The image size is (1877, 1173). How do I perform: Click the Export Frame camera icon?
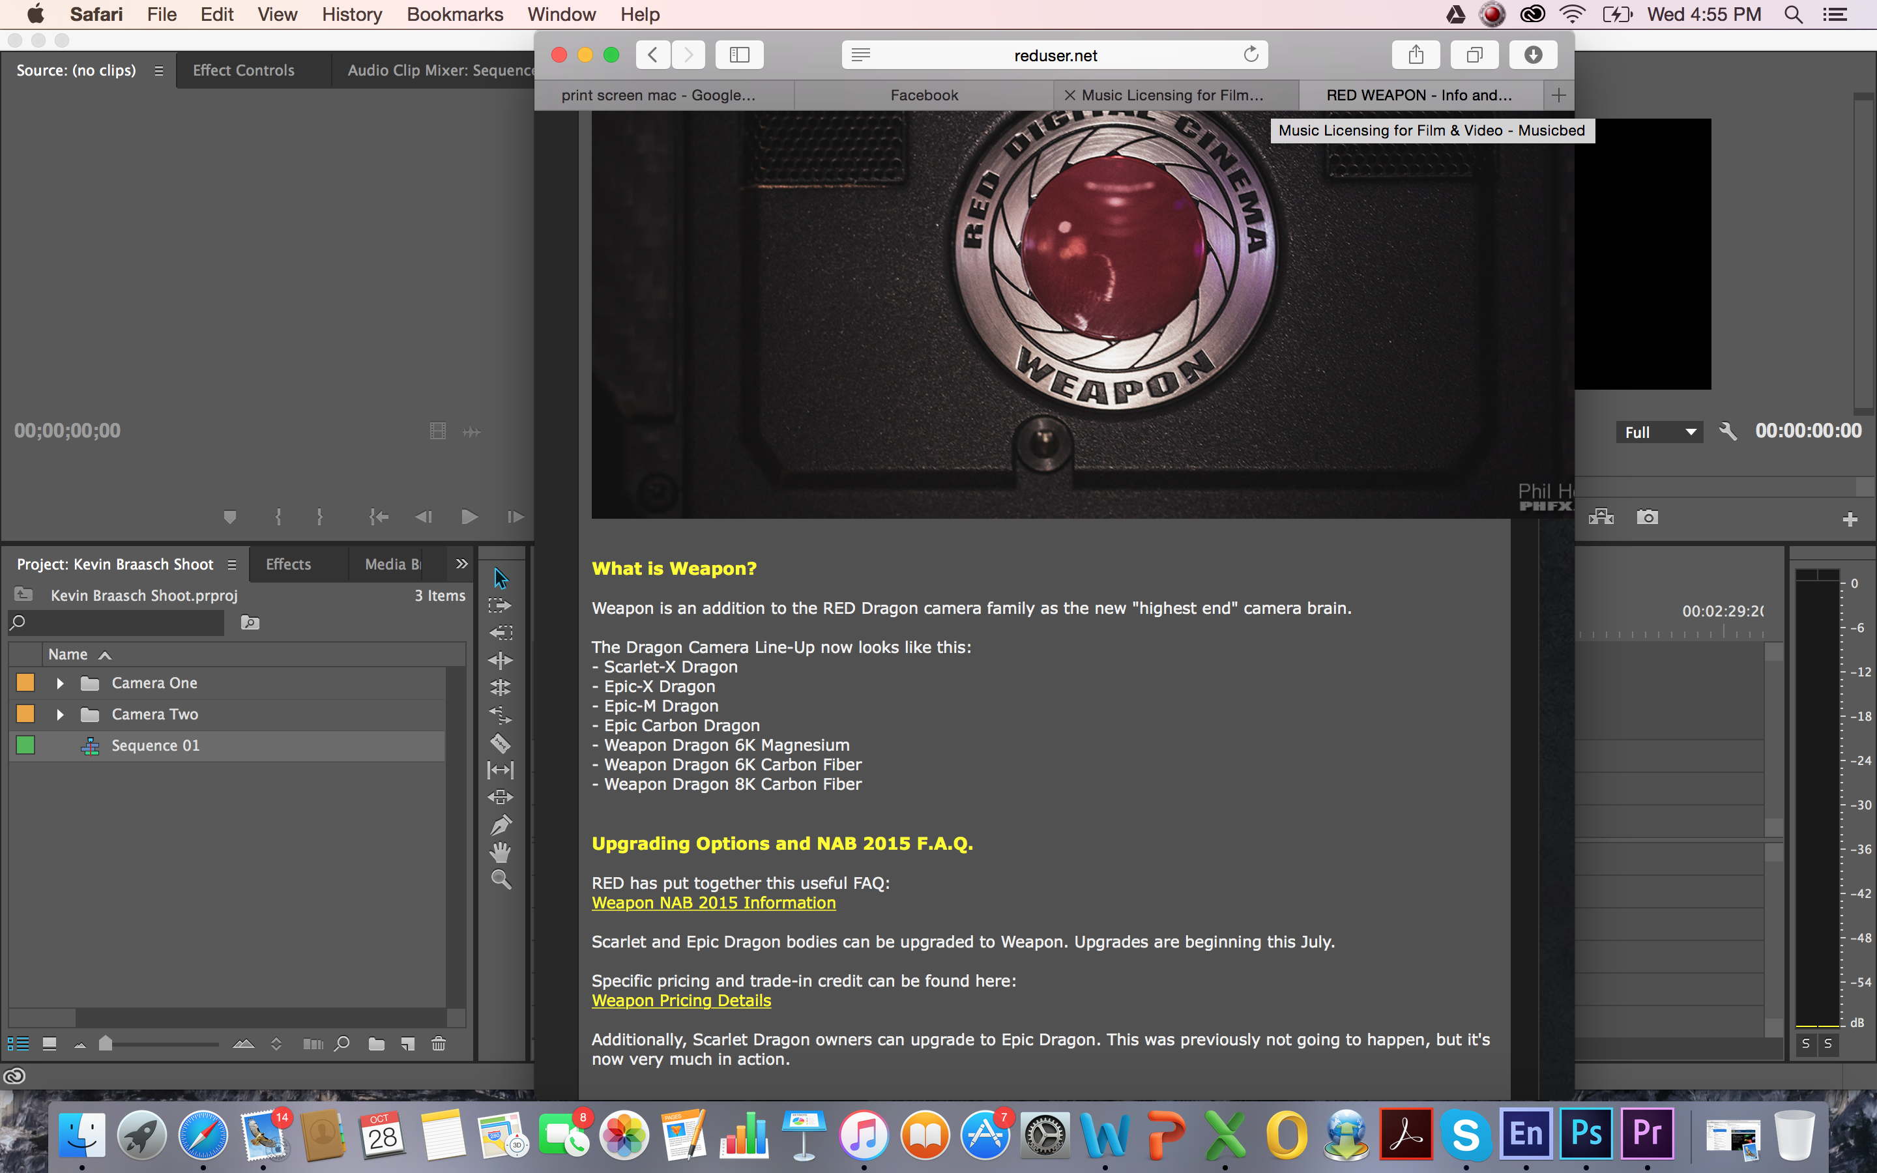[1648, 517]
